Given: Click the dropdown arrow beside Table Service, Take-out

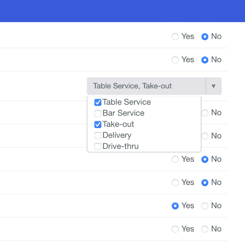Looking at the screenshot, I should tap(213, 86).
